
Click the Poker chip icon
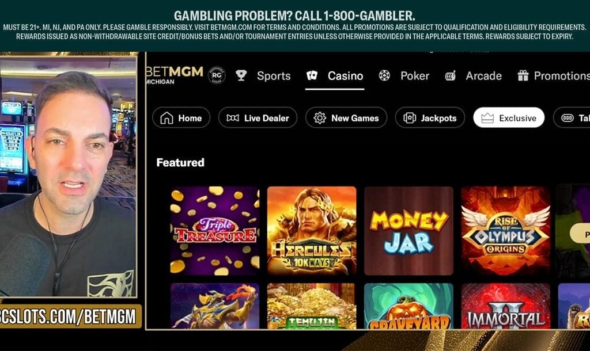(384, 75)
